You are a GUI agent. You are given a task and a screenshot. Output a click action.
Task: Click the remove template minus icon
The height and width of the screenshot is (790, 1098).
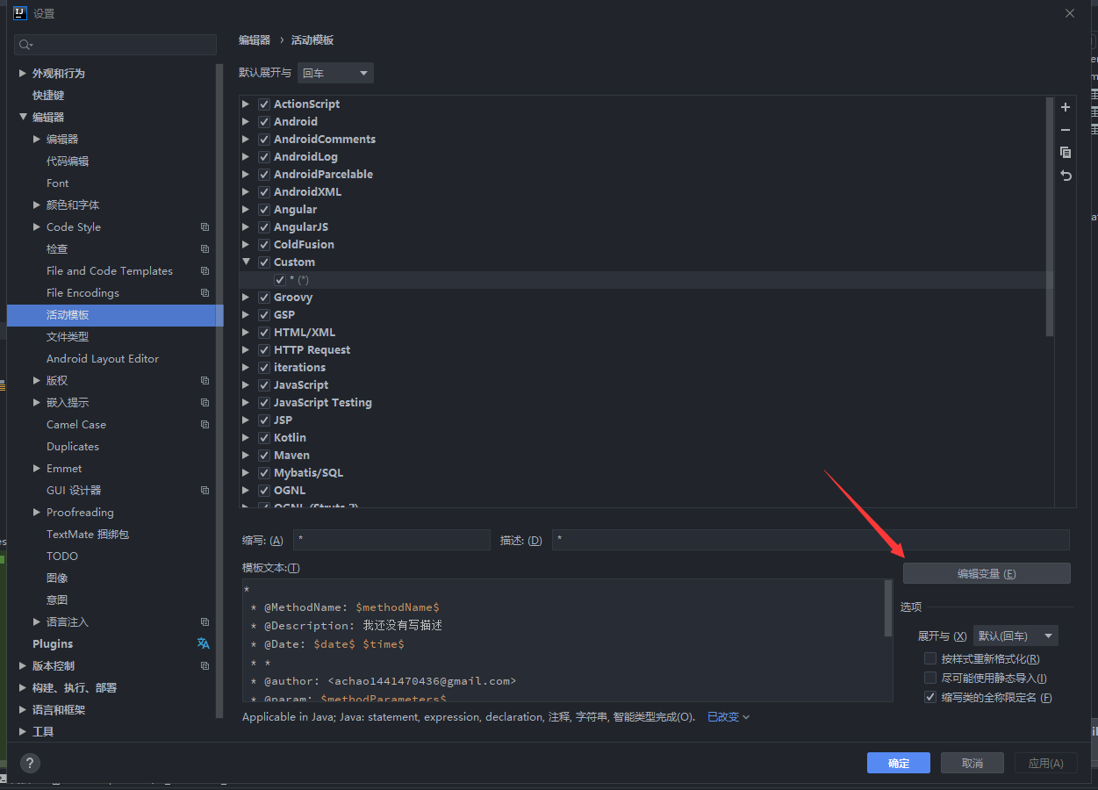1066,130
